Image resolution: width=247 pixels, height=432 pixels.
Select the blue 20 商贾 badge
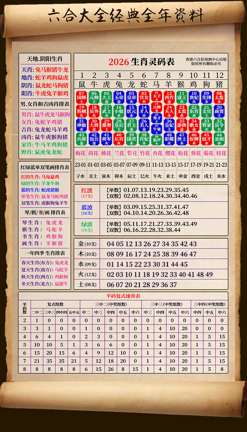[219, 111]
